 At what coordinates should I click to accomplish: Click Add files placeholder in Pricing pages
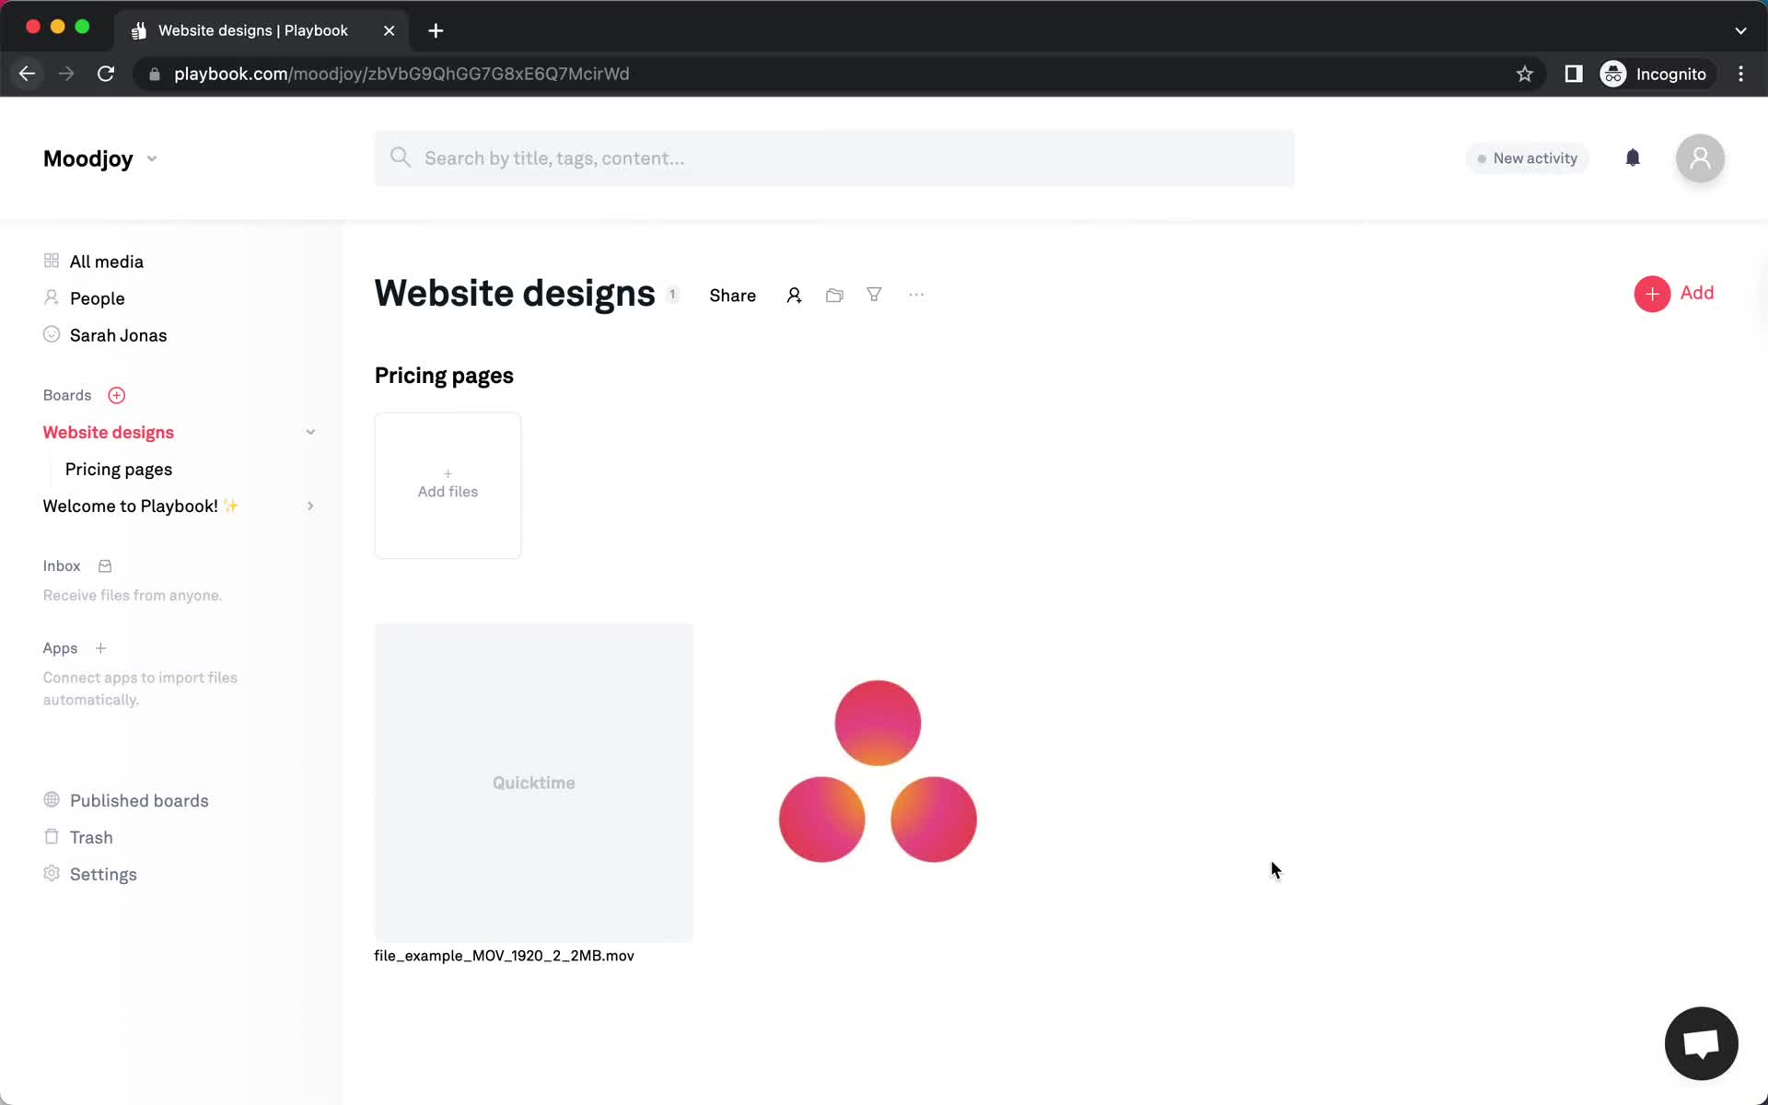coord(447,483)
